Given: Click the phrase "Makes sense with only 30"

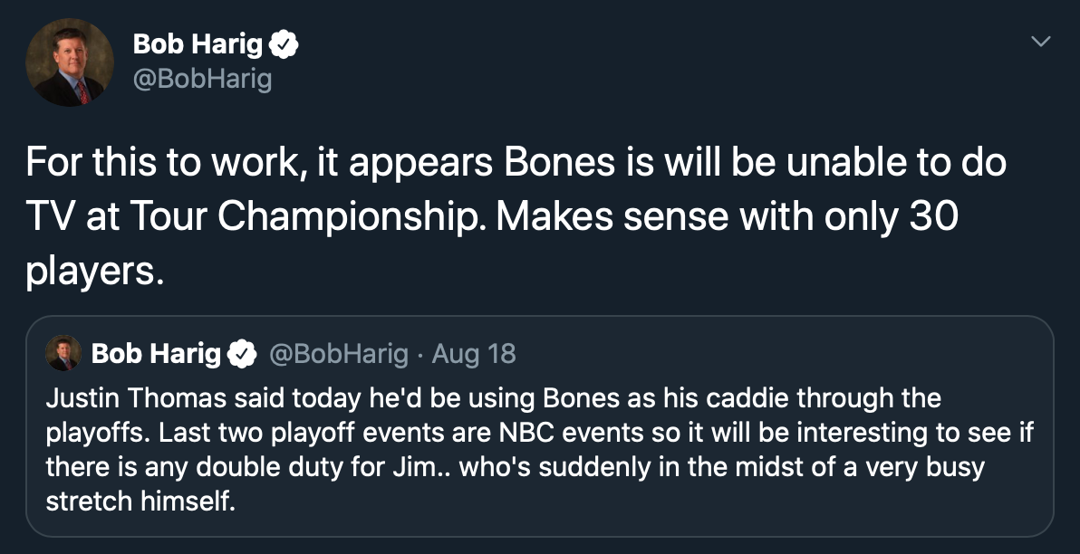Looking at the screenshot, I should 727,217.
